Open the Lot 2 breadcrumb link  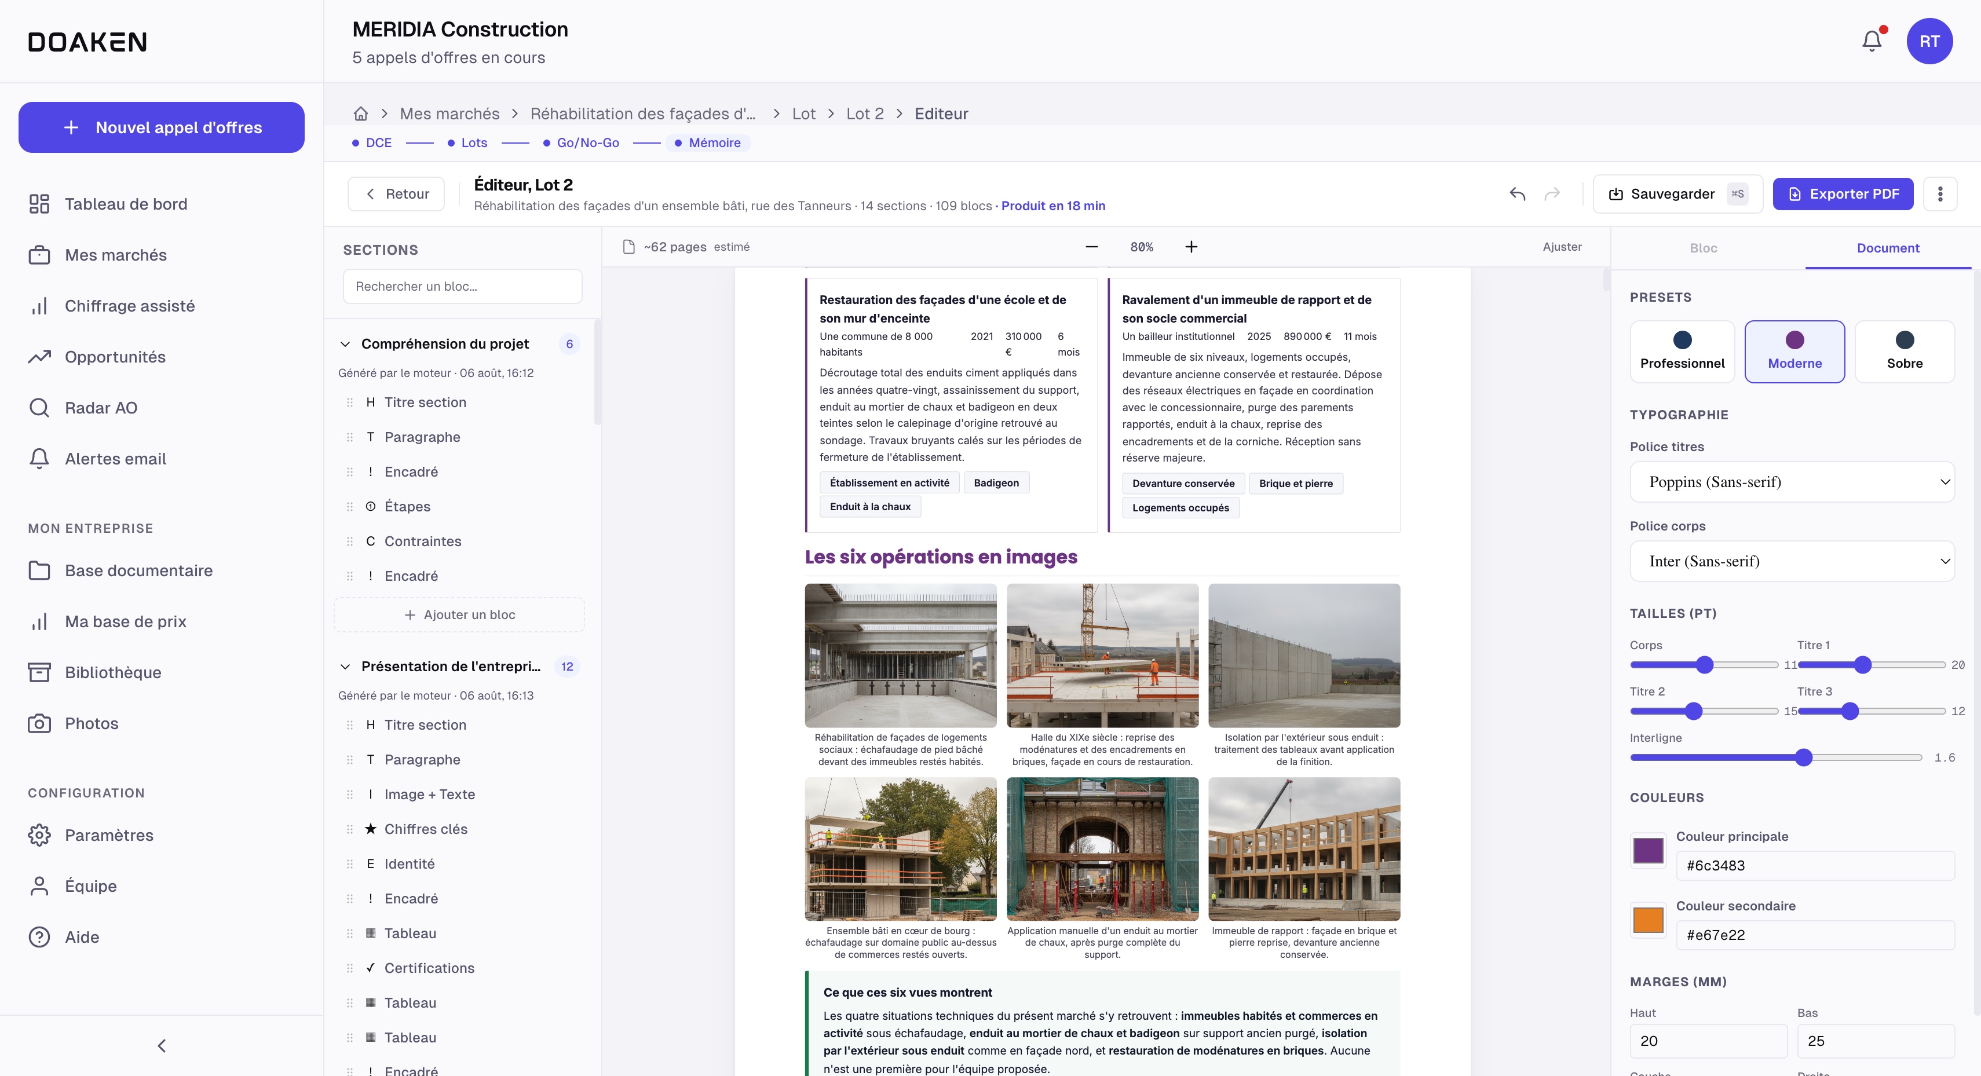[864, 114]
